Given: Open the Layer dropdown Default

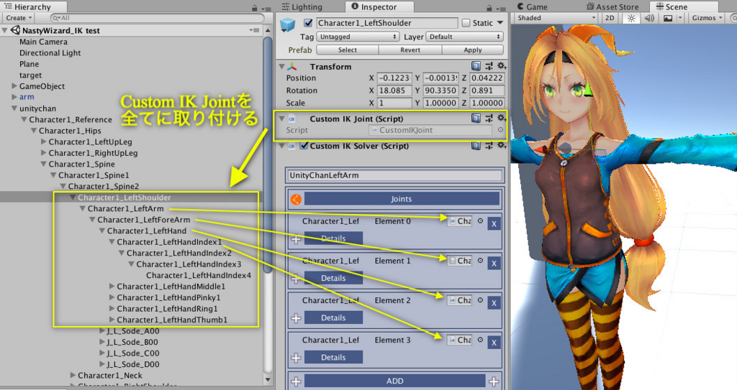Looking at the screenshot, I should click(464, 37).
